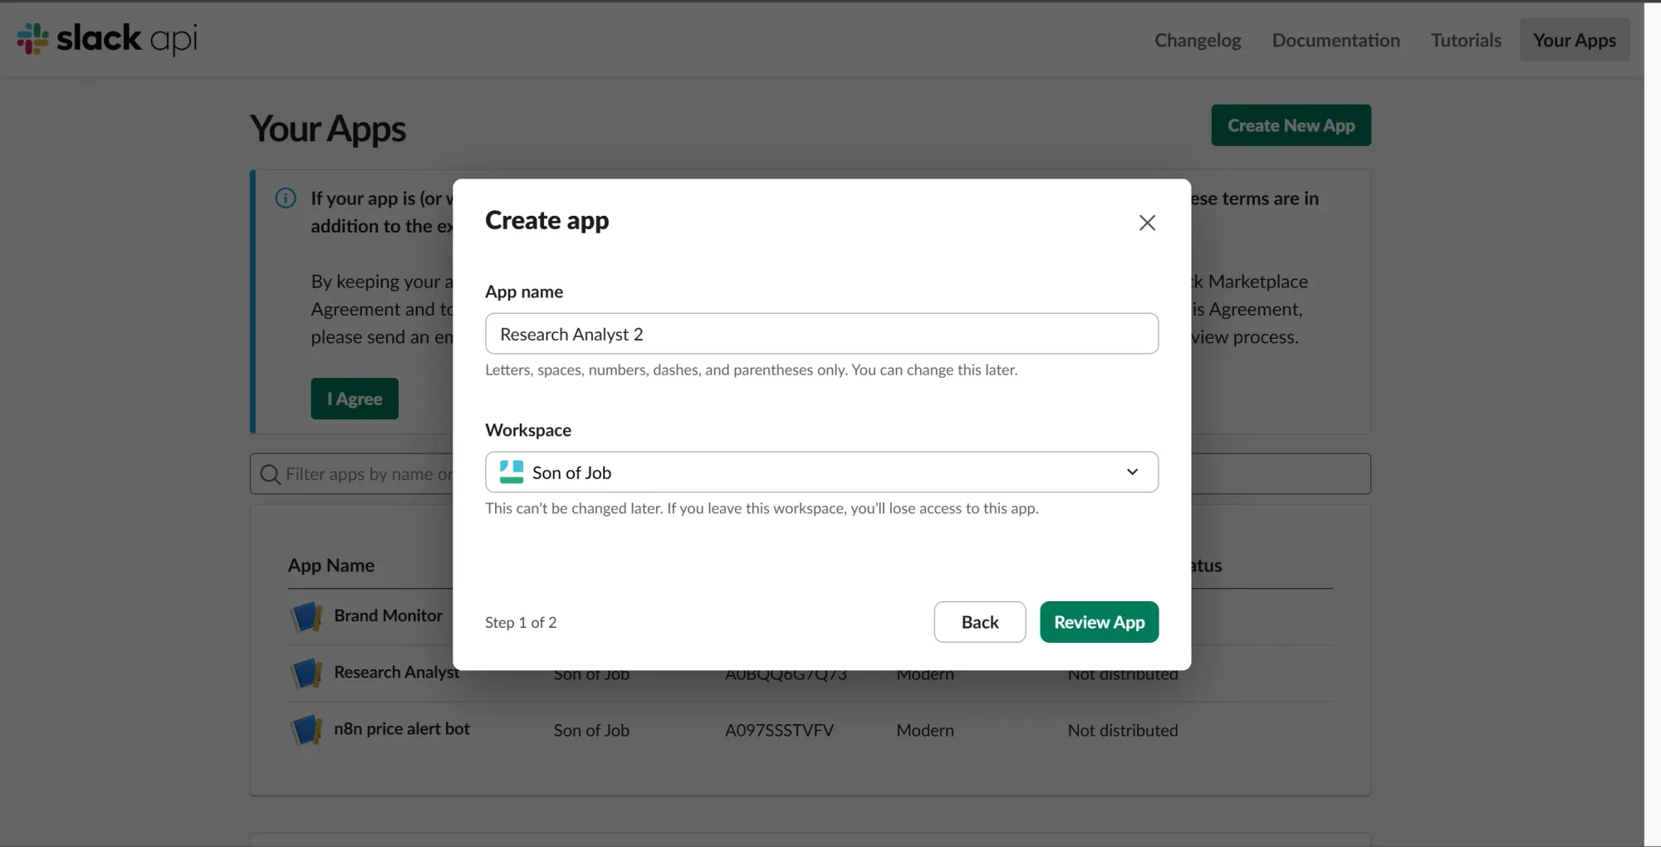The width and height of the screenshot is (1661, 847).
Task: Click the Slack API logo
Action: click(107, 38)
